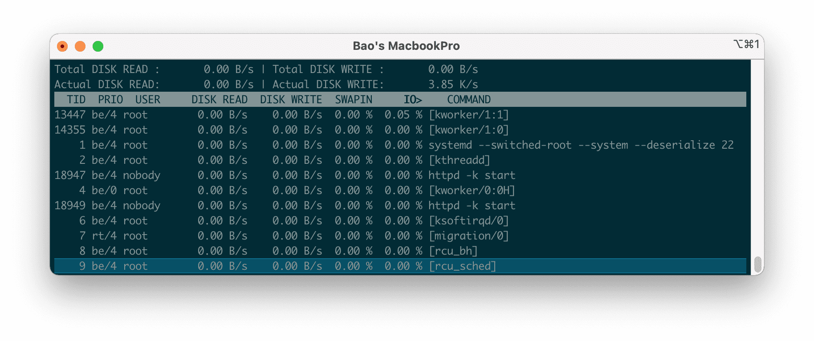Viewport: 814px width, 341px height.
Task: Click the DISK WRITE column header
Action: pos(291,100)
